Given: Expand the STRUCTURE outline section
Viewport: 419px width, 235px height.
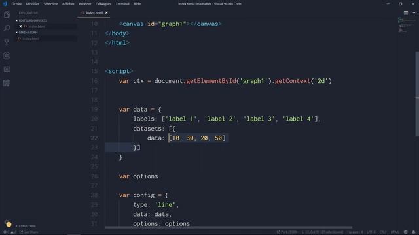Looking at the screenshot, I should tap(26, 226).
